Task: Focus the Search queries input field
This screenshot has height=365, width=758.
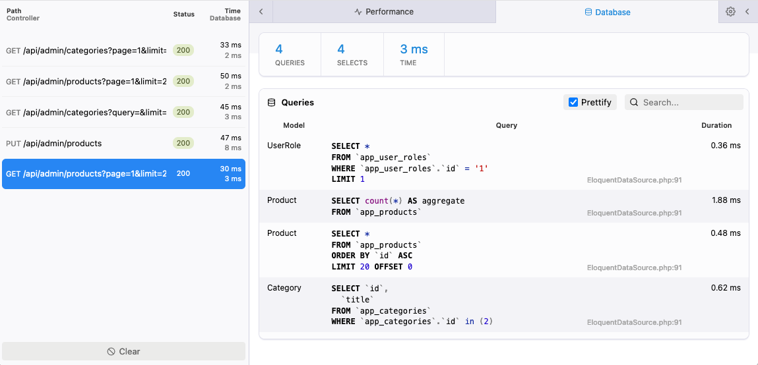Action: tap(684, 102)
